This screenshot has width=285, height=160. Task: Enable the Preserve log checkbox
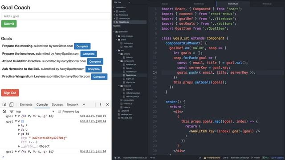[59, 112]
